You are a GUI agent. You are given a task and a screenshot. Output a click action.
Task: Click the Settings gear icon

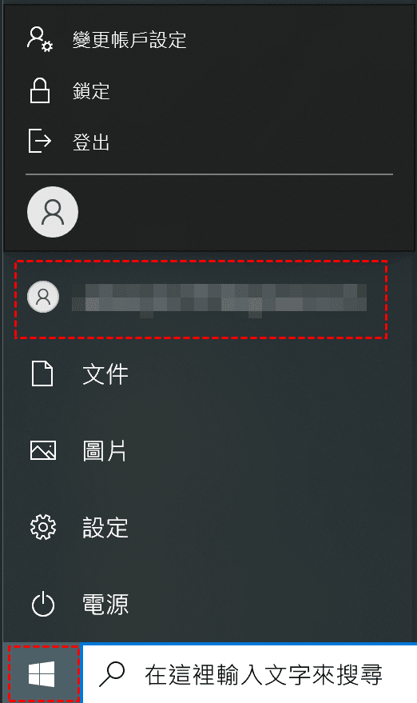tap(43, 527)
